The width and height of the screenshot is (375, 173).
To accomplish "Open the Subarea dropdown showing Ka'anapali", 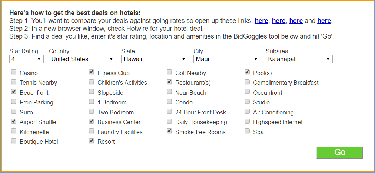I will coord(299,59).
